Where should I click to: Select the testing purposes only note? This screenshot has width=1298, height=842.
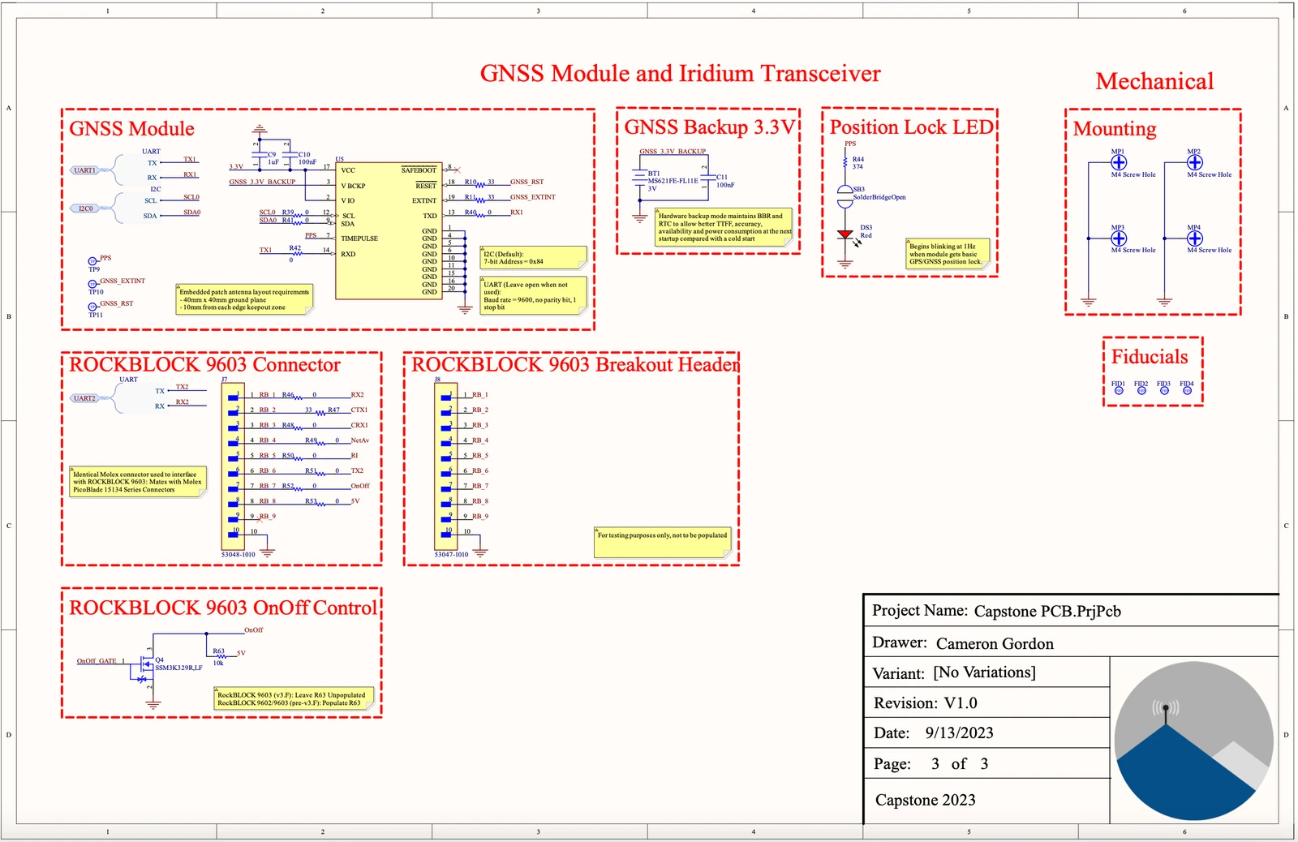point(663,543)
